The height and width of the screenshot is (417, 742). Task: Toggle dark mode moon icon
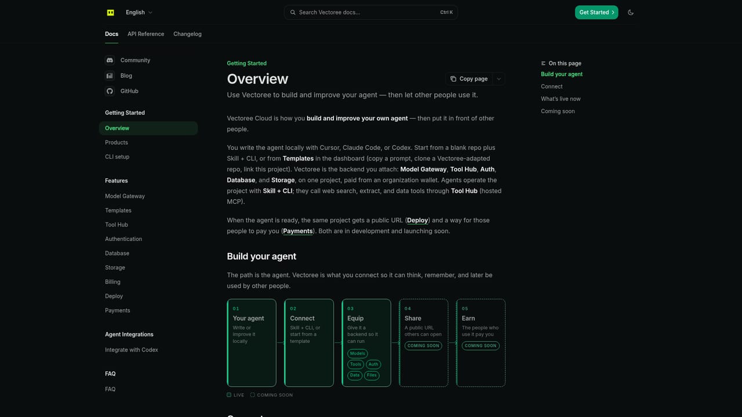coord(631,12)
